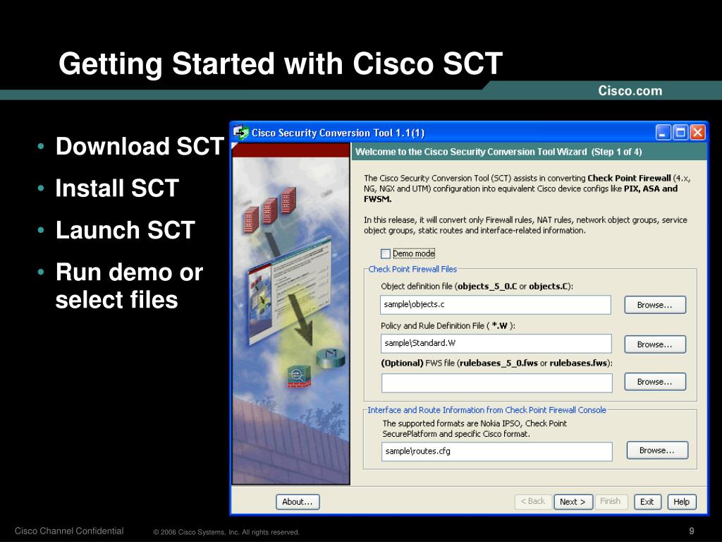Screen dimensions: 722x542
Task: Close the Security Conversion Tool window
Action: click(x=698, y=133)
